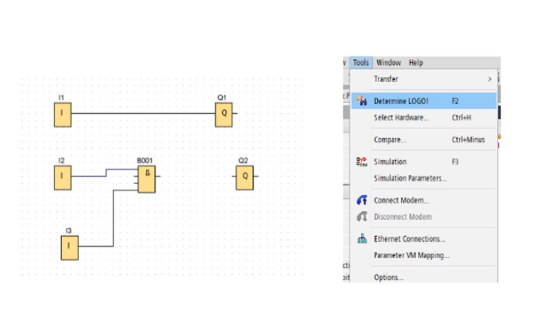This screenshot has height=326, width=538.
Task: Click the Transfer menu entry
Action: click(423, 79)
